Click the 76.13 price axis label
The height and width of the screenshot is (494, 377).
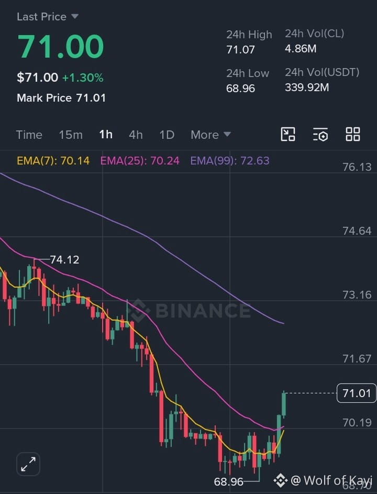pyautogui.click(x=357, y=167)
